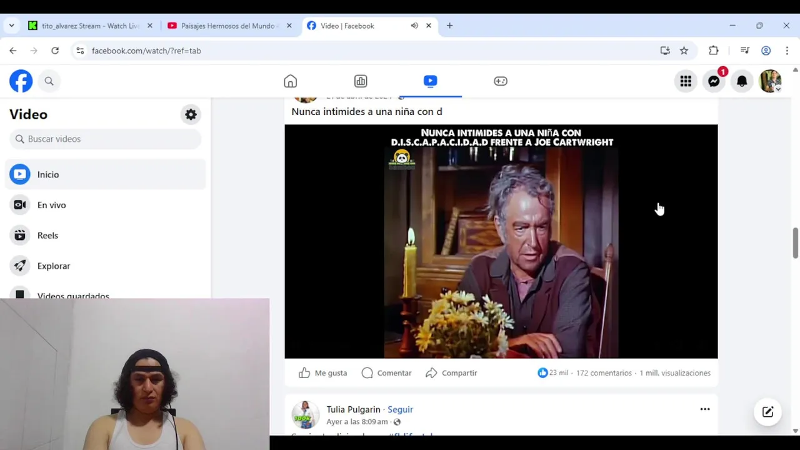Play the Joe Cartwright video

[x=501, y=241]
